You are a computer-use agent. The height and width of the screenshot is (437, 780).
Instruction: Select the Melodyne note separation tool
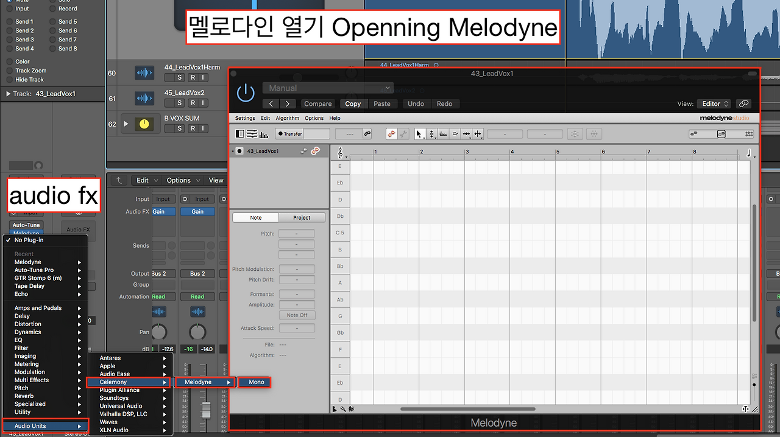tap(478, 134)
